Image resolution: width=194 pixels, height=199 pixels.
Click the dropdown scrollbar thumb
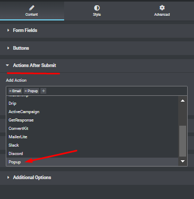point(182,141)
